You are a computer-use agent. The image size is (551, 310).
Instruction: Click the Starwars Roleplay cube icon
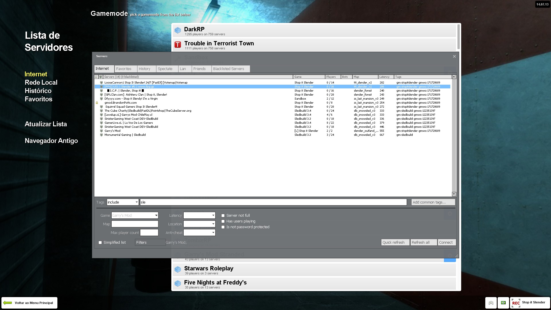178,269
